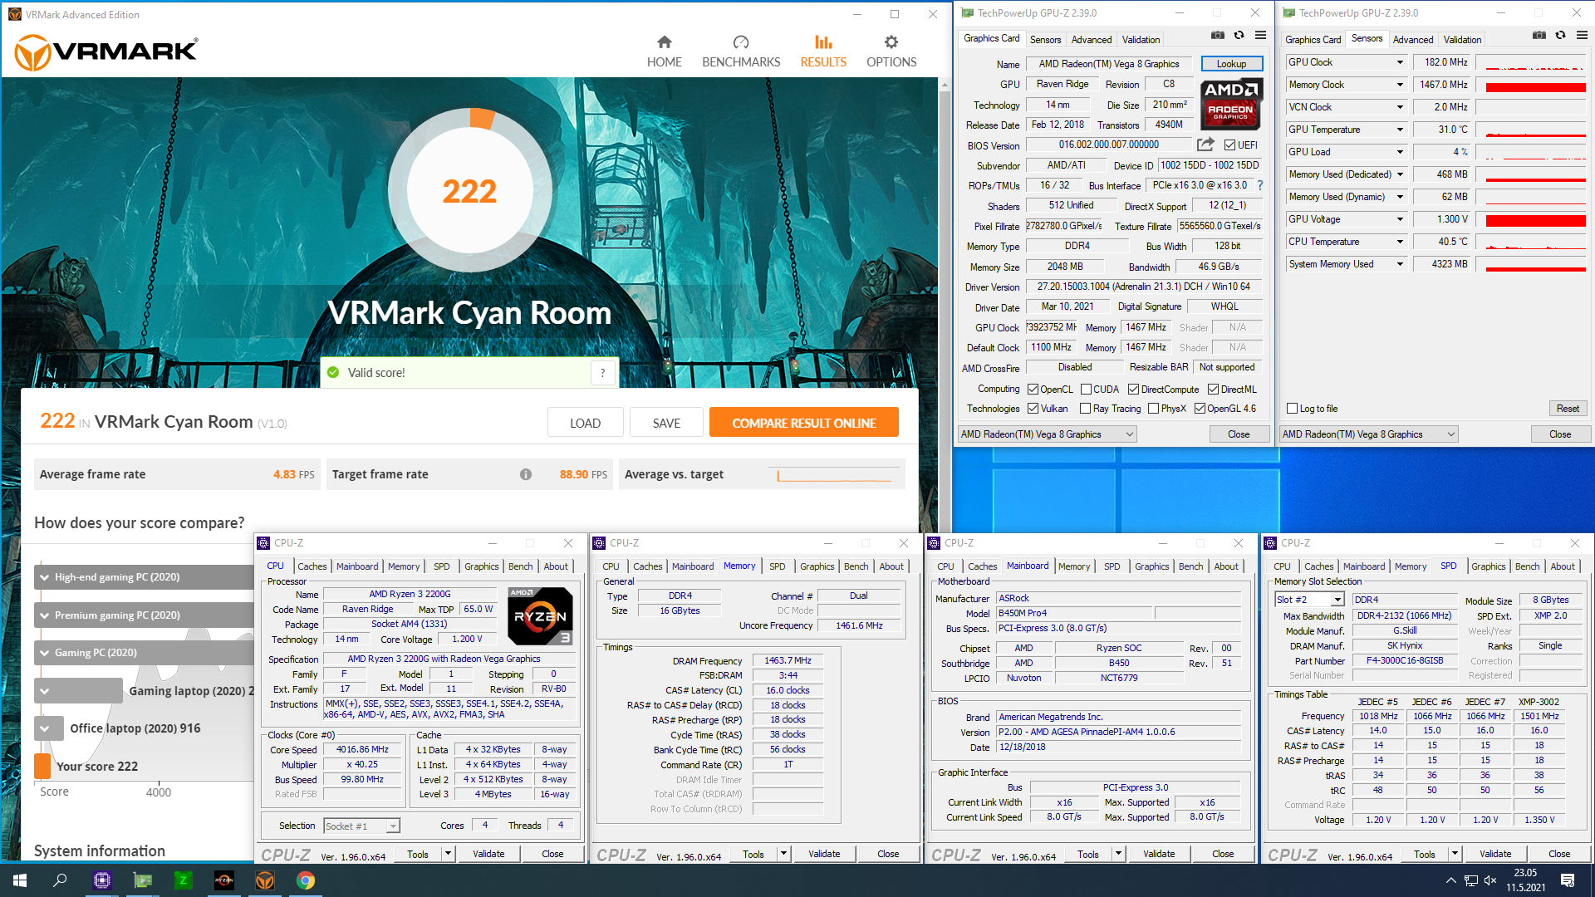Click the Average vs. target frame rate chart
This screenshot has width=1595, height=897.
pos(836,474)
